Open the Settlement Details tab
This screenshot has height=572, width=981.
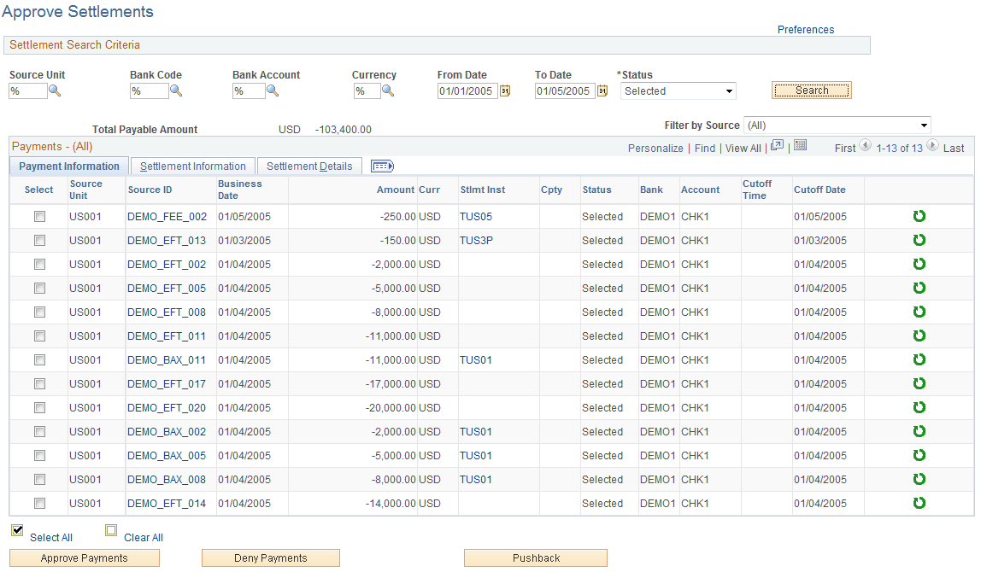point(309,166)
